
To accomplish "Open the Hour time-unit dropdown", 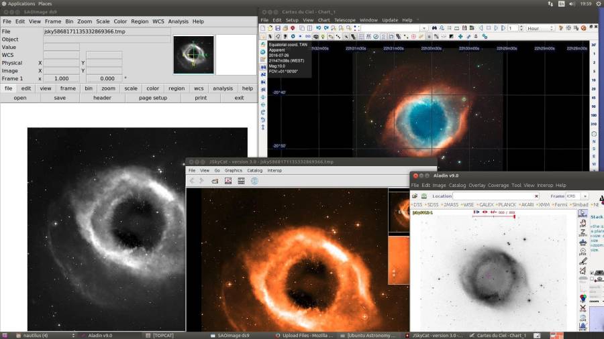I will coord(540,28).
